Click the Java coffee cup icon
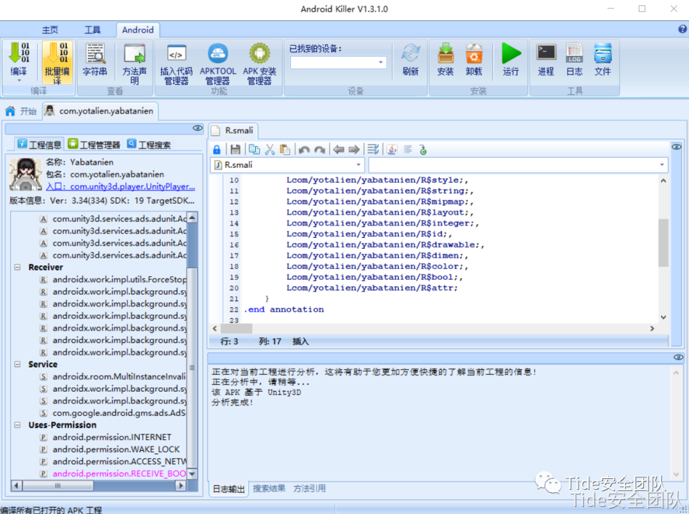The height and width of the screenshot is (514, 689). (x=392, y=149)
